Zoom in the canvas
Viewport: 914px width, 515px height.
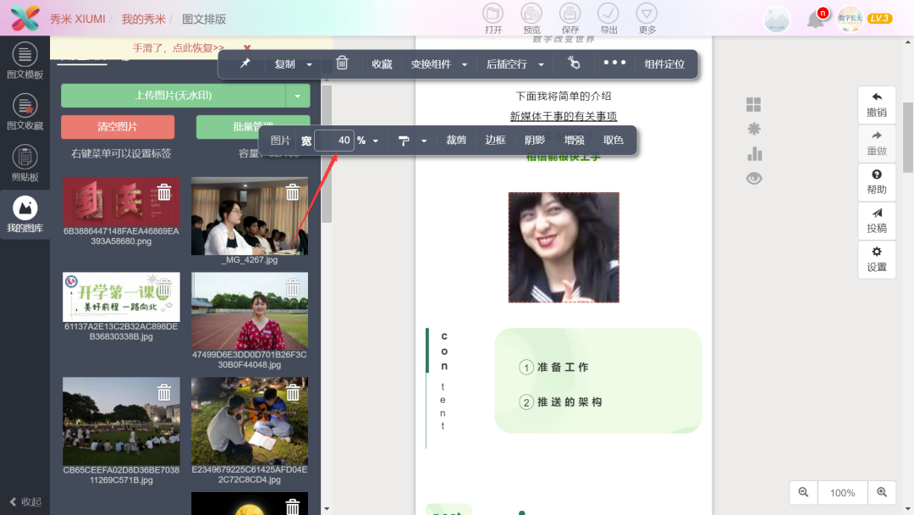[882, 492]
